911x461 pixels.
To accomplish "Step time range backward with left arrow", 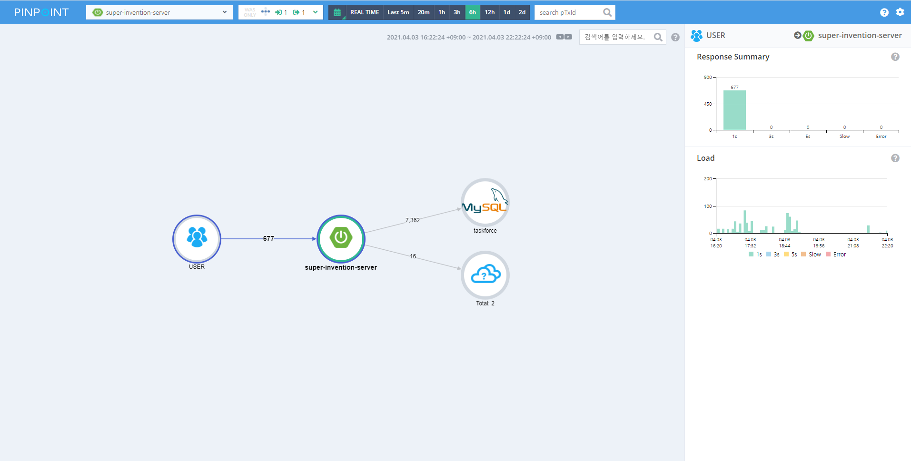I will (x=560, y=37).
